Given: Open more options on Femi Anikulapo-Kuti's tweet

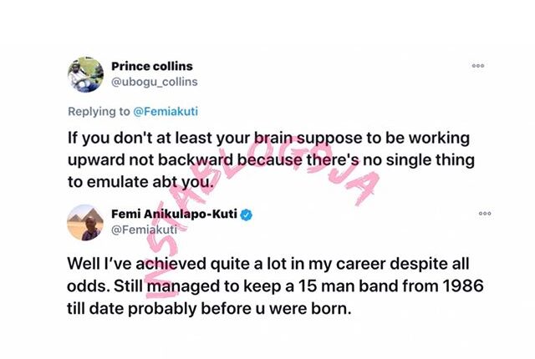Looking at the screenshot, I should pyautogui.click(x=485, y=214).
